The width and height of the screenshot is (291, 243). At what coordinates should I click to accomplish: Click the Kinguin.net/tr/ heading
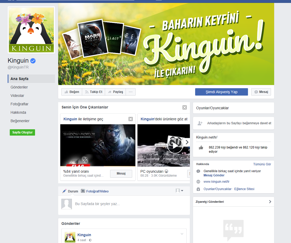pos(207,137)
